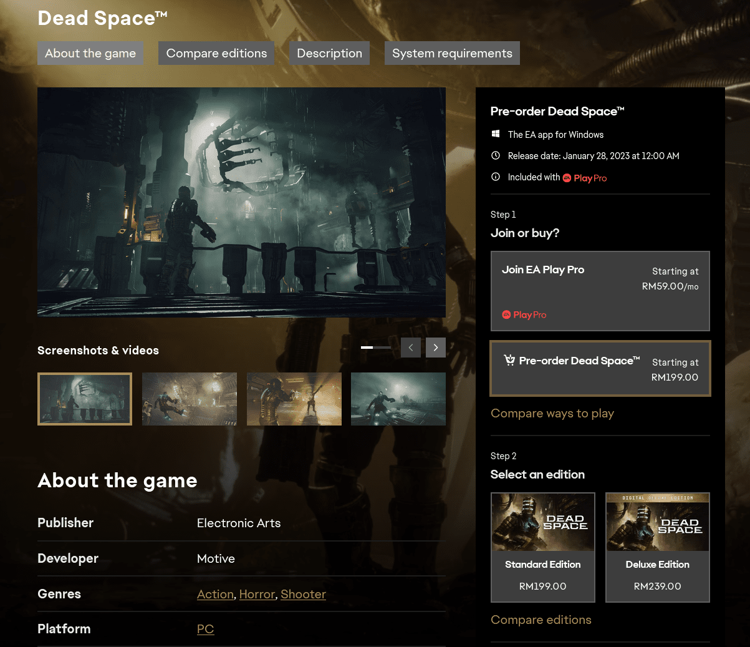The width and height of the screenshot is (750, 647).
Task: Click the clock icon next to Release date
Action: click(x=496, y=155)
